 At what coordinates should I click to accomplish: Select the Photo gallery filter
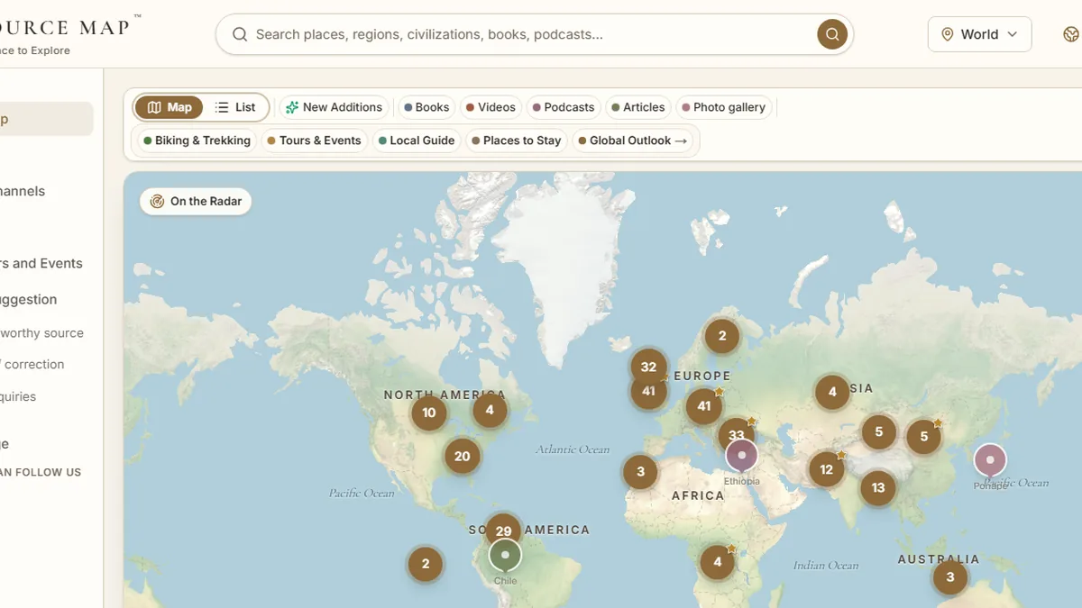(x=724, y=107)
